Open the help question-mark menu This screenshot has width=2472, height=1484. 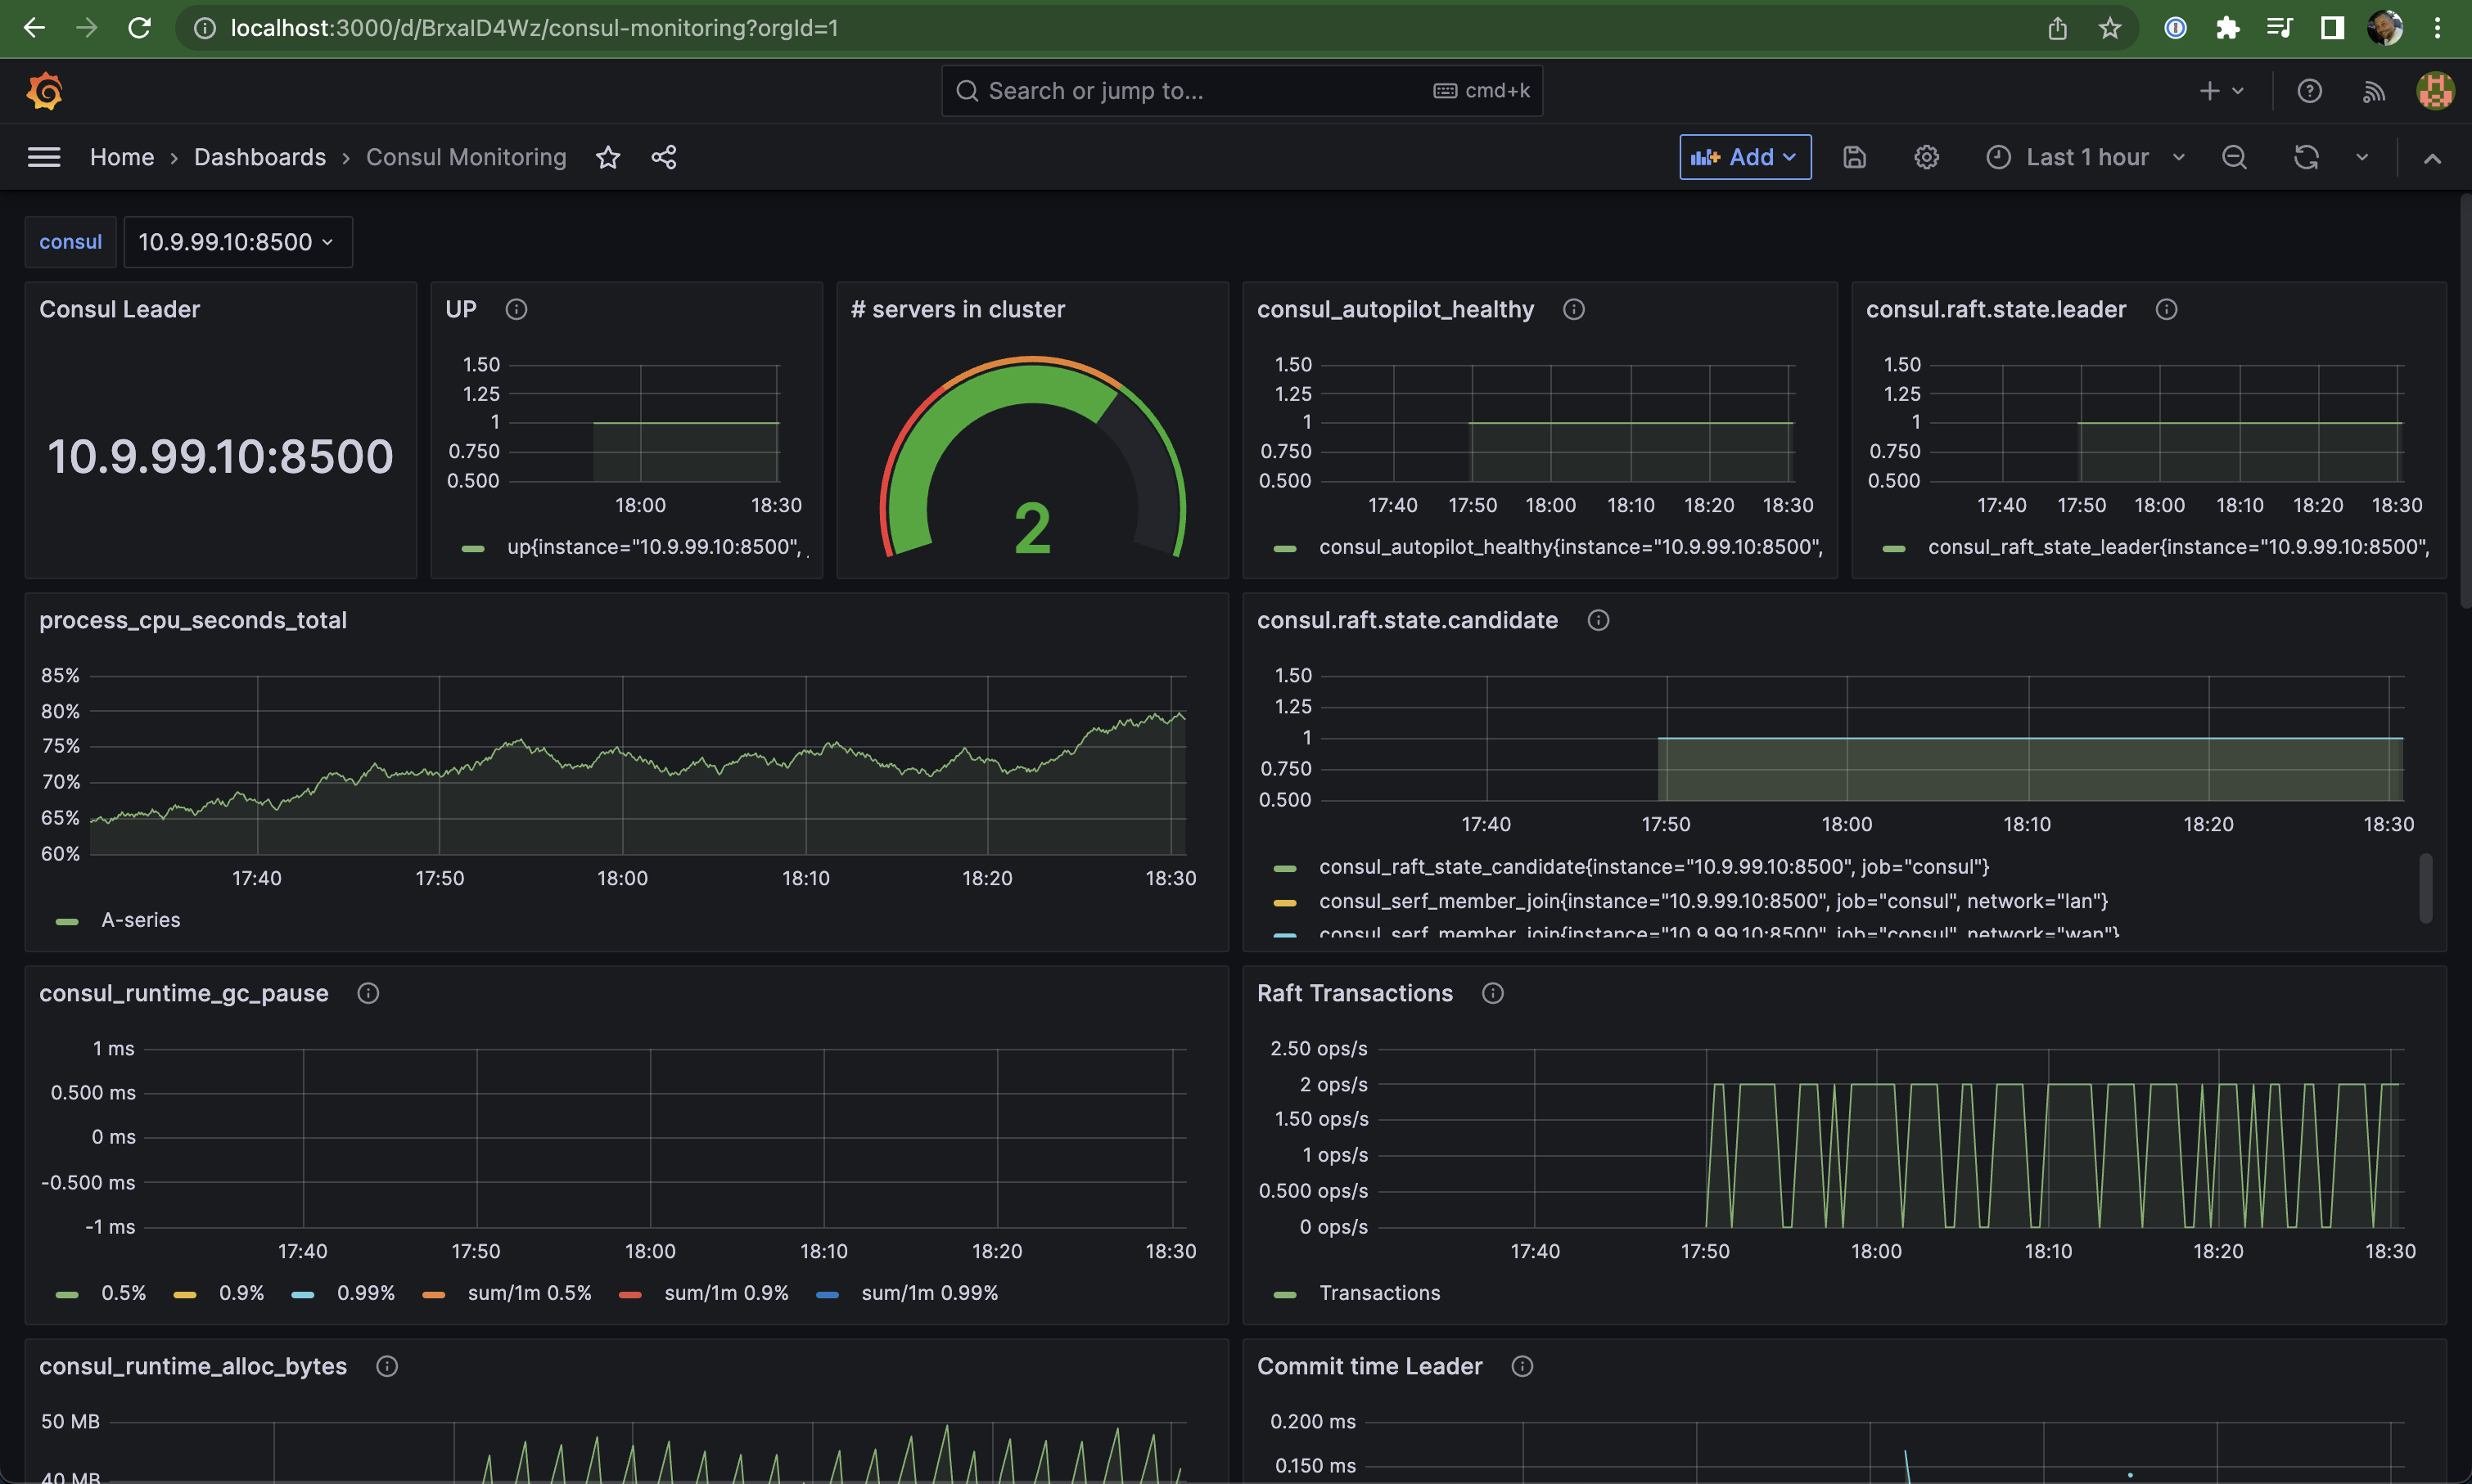pos(2309,91)
